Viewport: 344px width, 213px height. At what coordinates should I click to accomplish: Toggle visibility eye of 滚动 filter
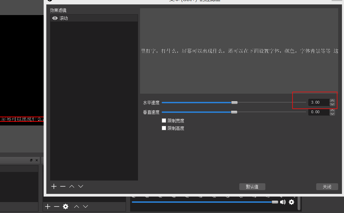(x=55, y=18)
